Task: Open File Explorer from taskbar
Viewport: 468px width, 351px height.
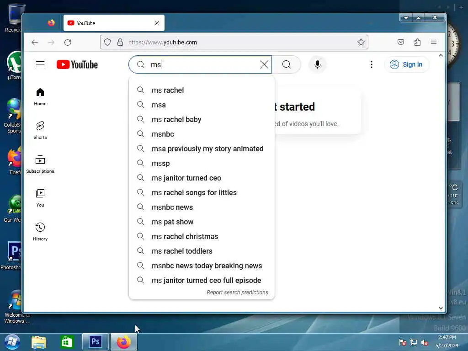Action: [x=39, y=342]
